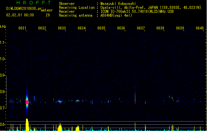Click the Ogata-vill. Akita-Pref. JAPAN location text
This screenshot has height=131, width=207.
pos(129,8)
